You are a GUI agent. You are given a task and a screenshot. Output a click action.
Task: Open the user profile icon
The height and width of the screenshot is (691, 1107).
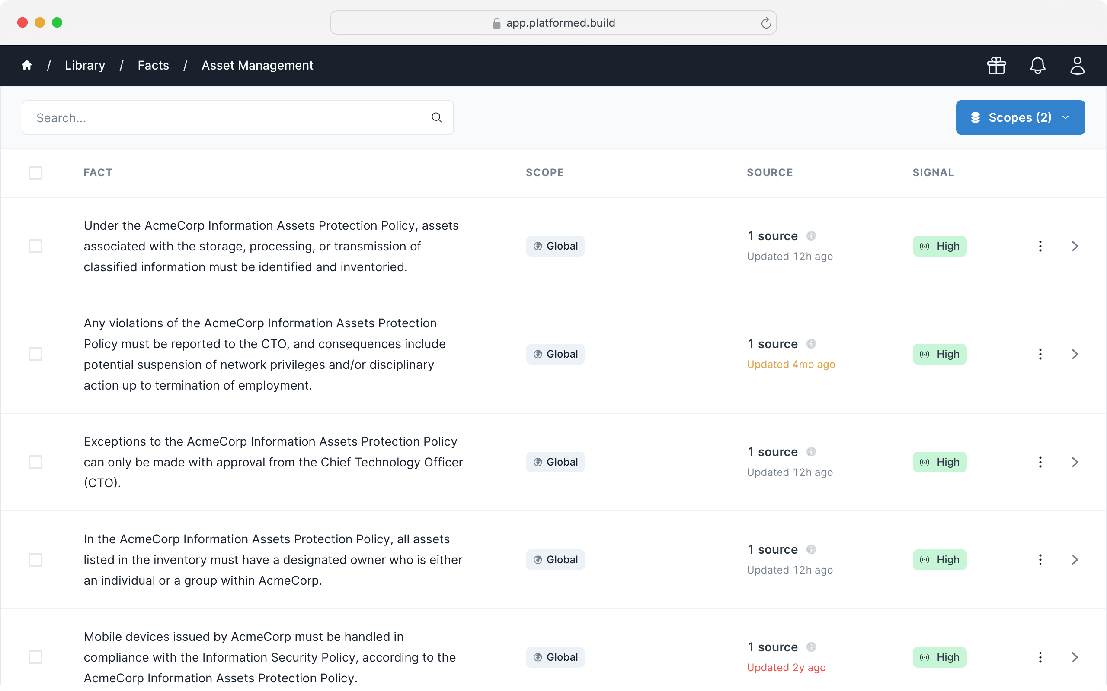[1077, 65]
